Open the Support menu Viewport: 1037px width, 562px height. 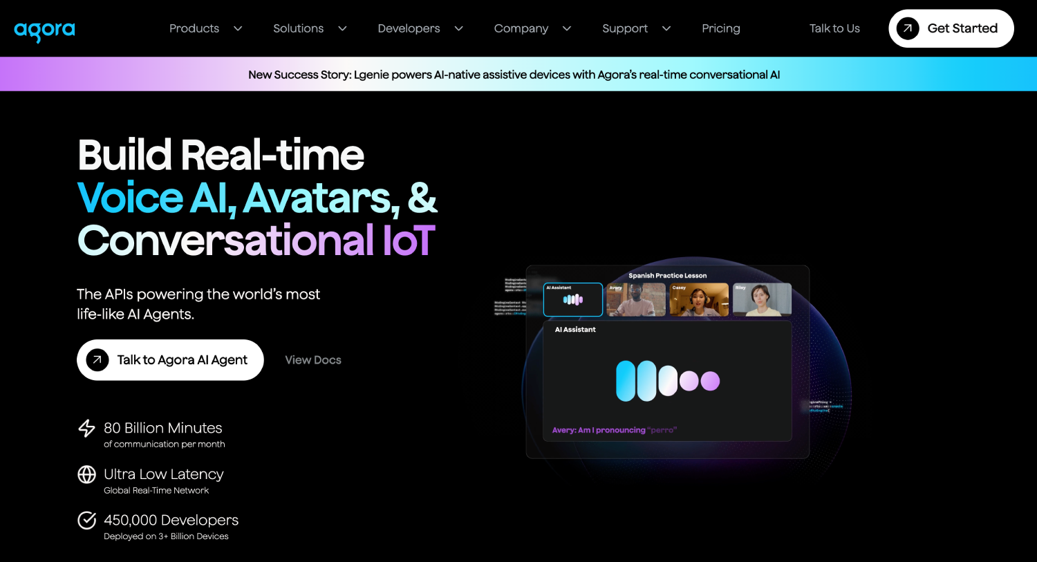pyautogui.click(x=625, y=28)
